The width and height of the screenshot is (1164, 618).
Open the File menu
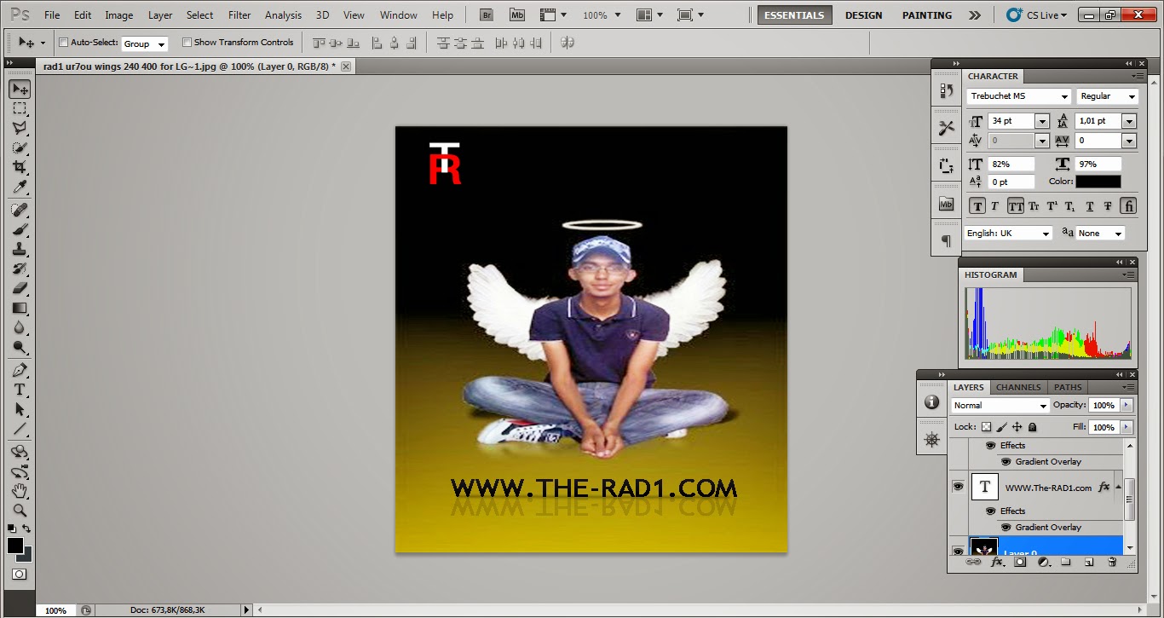52,15
